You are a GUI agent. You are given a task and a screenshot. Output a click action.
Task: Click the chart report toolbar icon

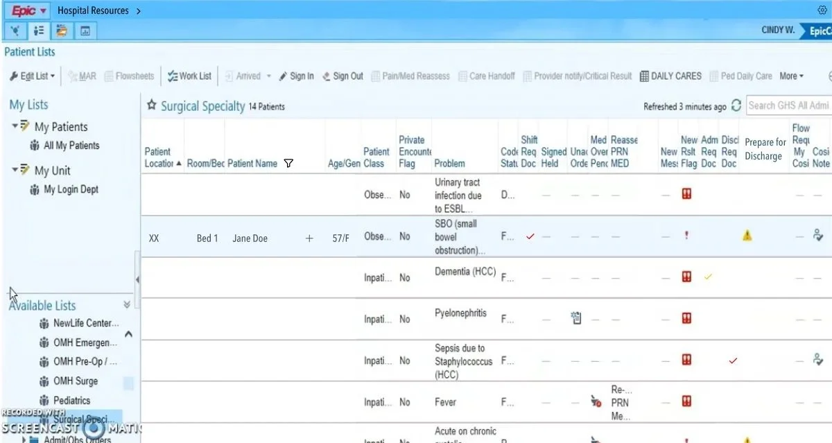(85, 31)
